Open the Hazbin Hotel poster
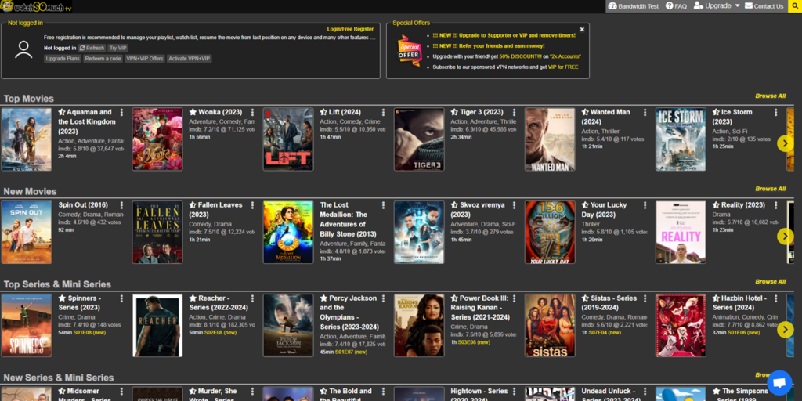 [x=681, y=325]
